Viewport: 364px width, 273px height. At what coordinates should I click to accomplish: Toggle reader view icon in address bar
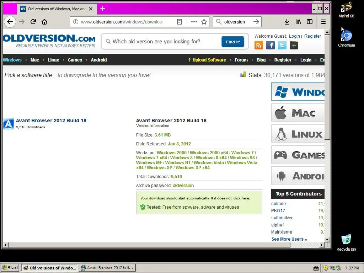tap(180, 22)
